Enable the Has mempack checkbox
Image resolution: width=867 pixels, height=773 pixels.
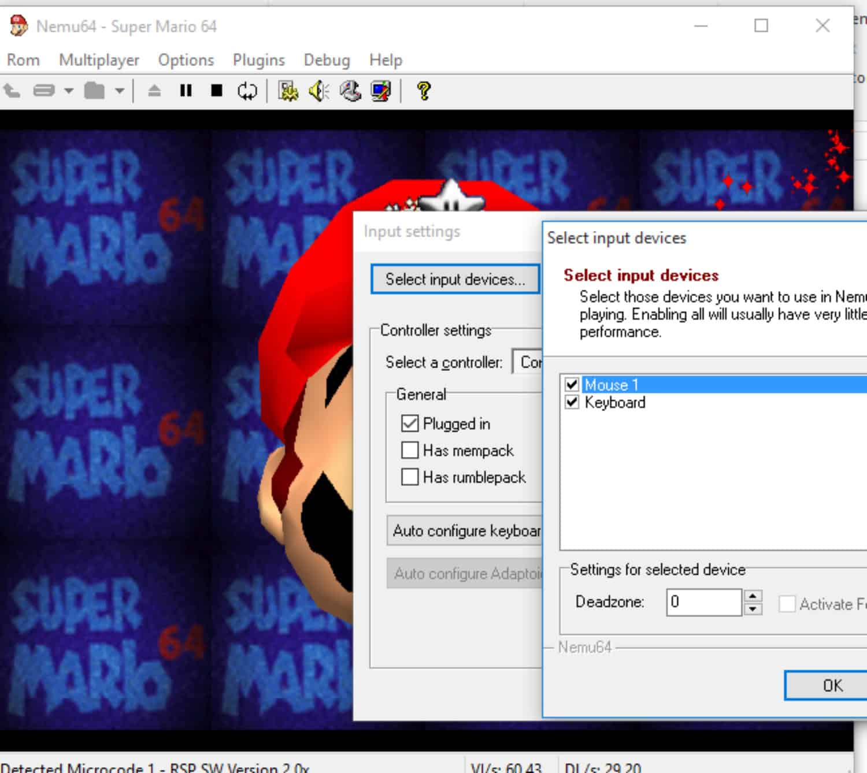click(410, 450)
